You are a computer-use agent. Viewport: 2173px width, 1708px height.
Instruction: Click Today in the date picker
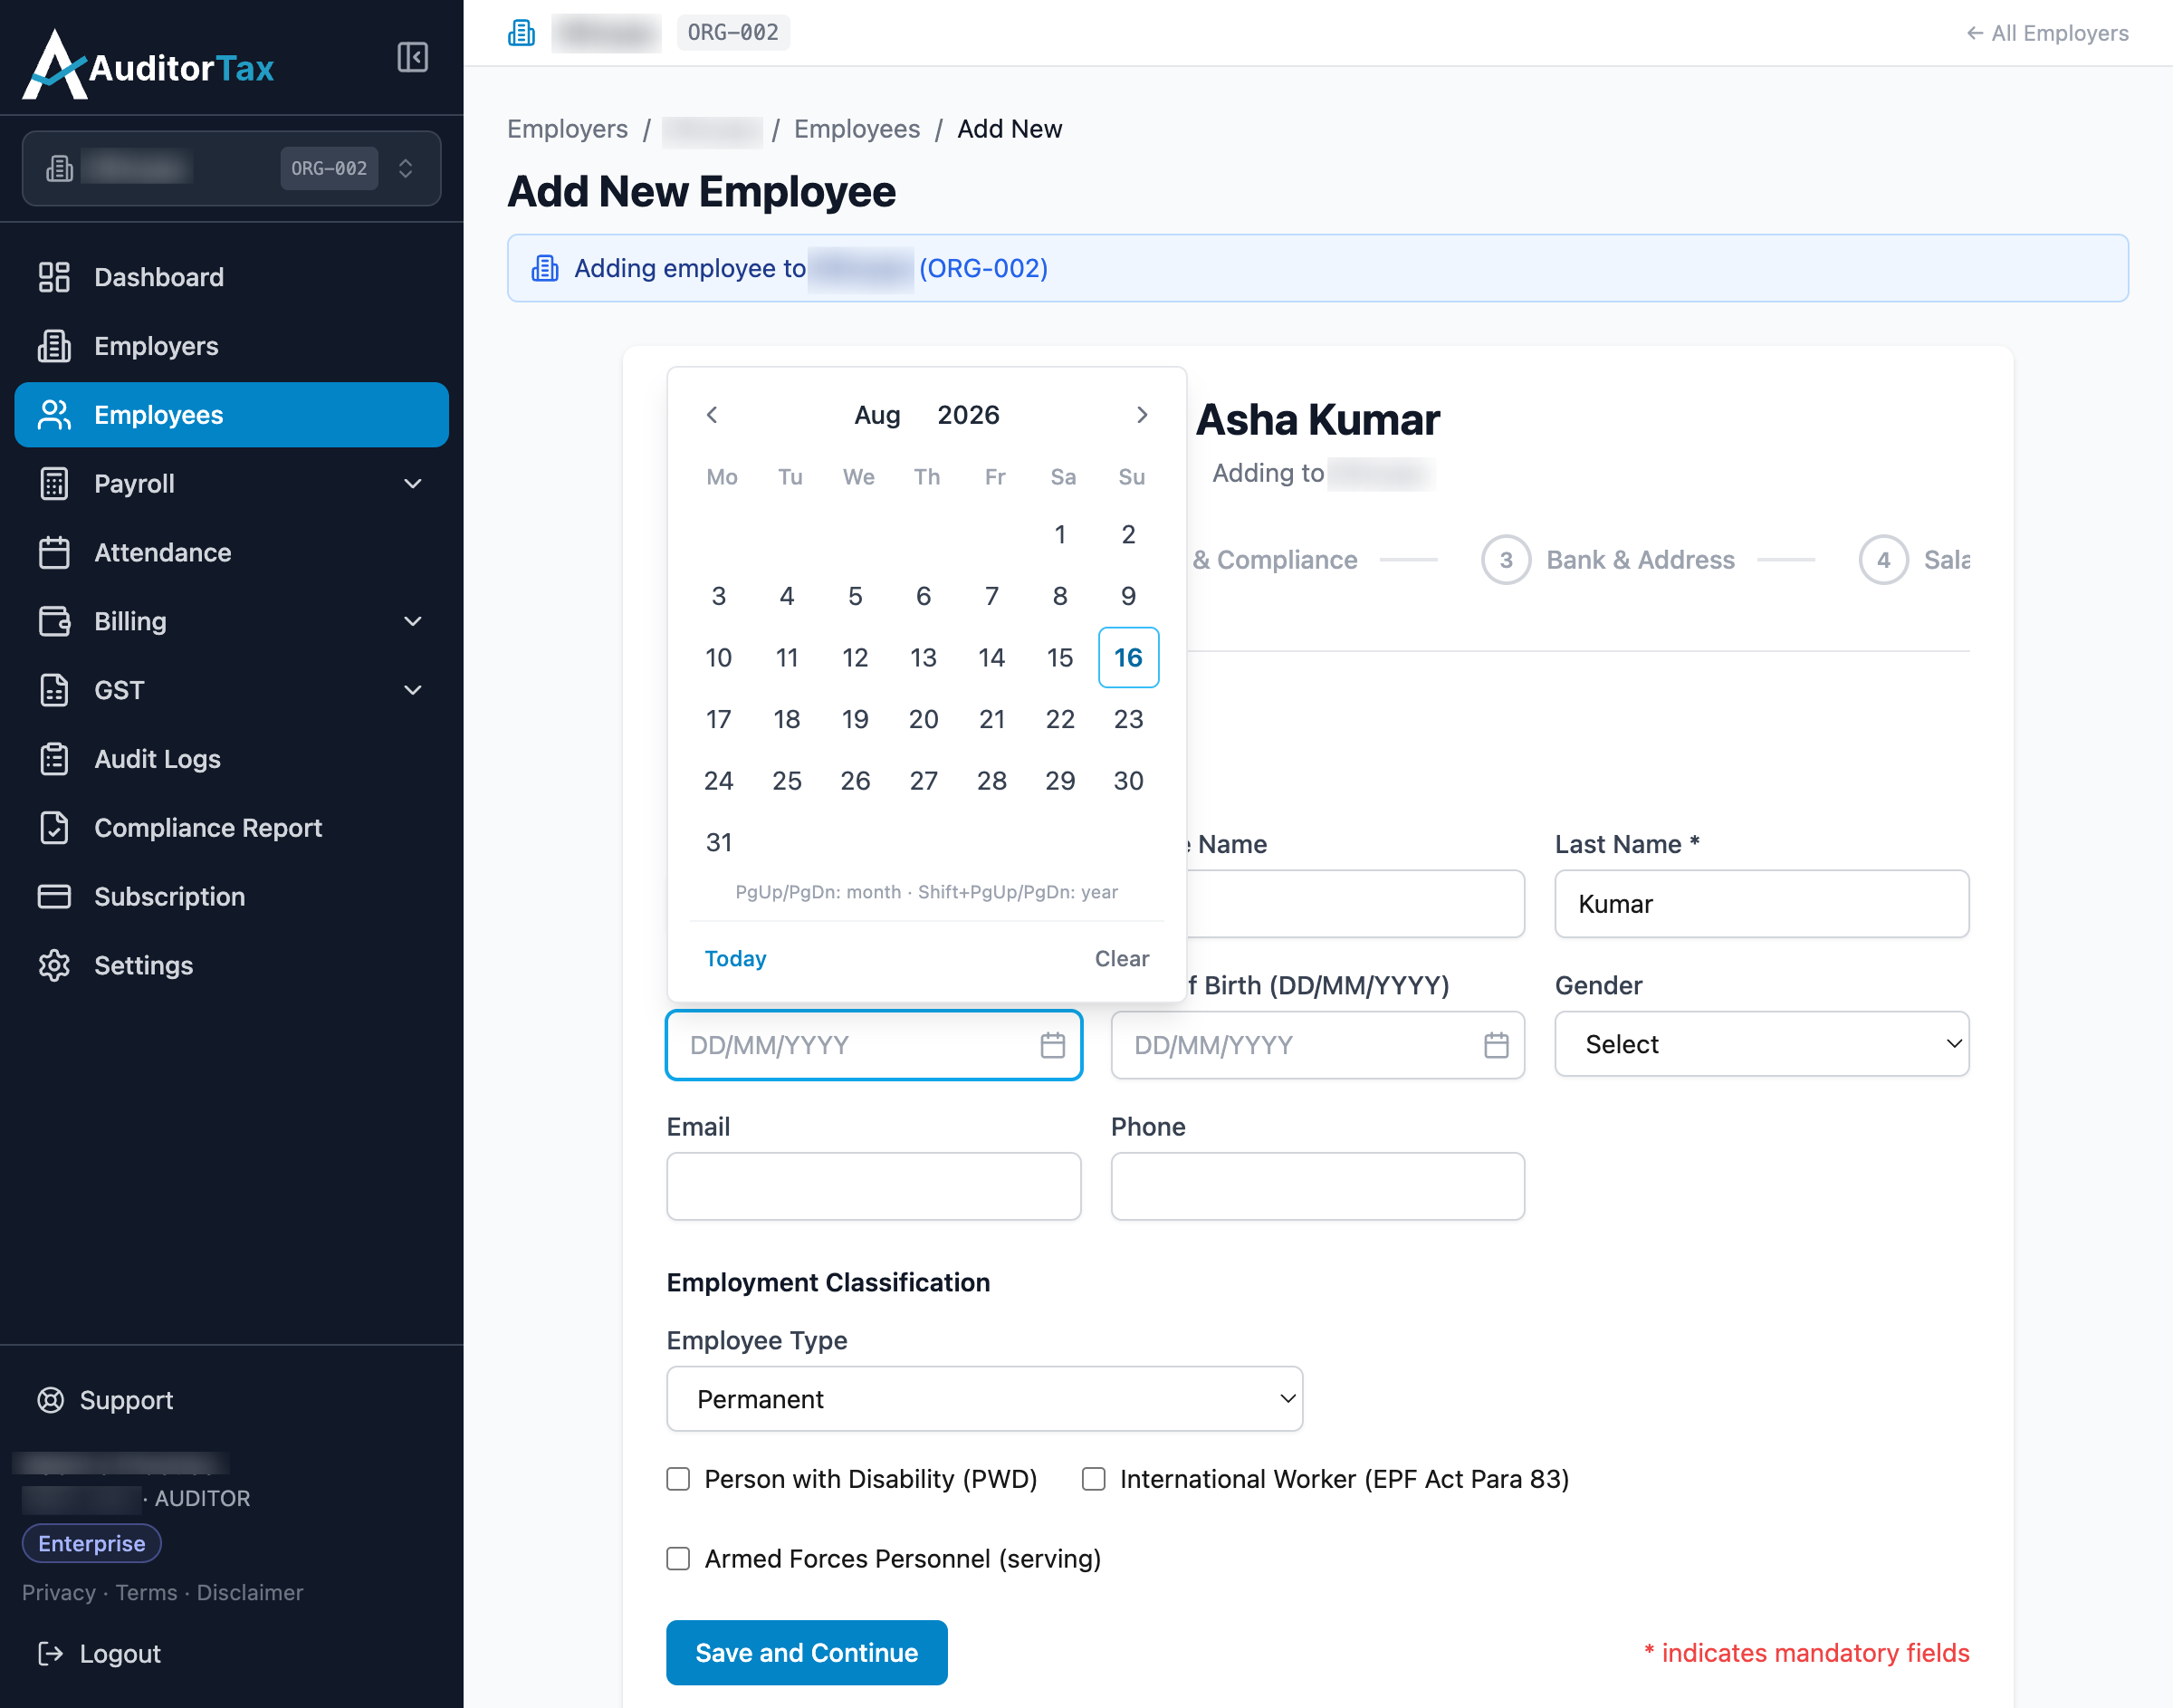(x=736, y=959)
